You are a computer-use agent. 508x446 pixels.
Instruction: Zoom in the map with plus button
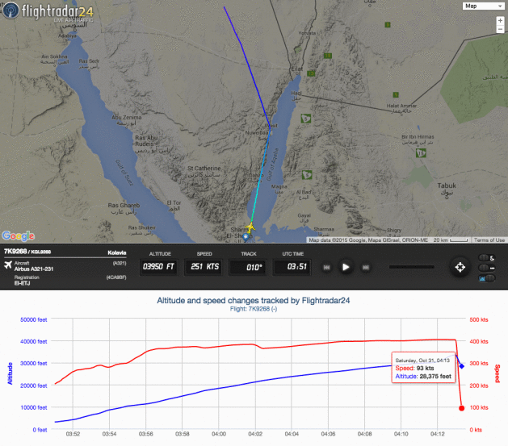click(x=500, y=21)
